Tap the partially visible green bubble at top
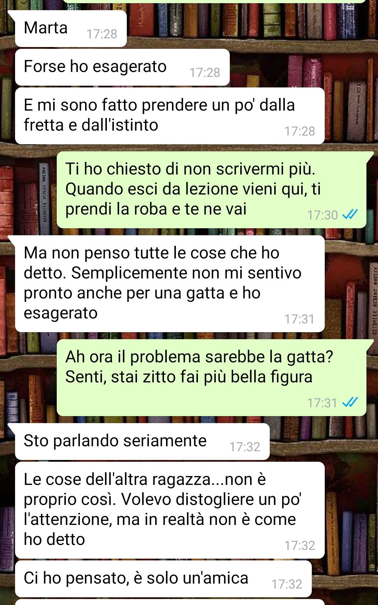The height and width of the screenshot is (605, 378). [x=214, y=1]
